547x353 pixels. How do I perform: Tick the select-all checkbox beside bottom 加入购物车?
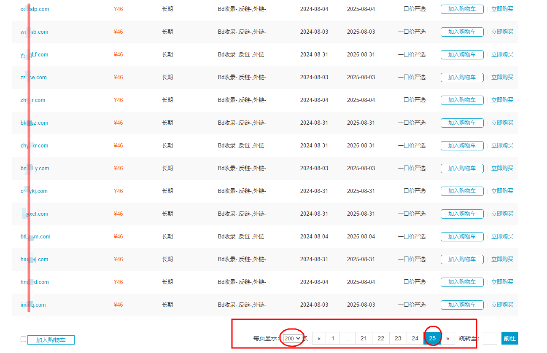[23, 340]
